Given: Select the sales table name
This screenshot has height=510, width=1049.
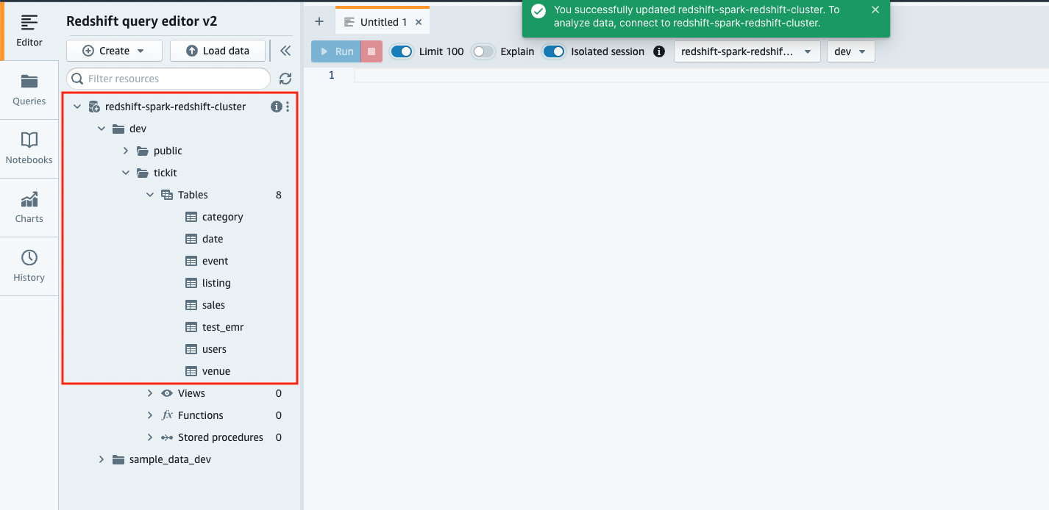Looking at the screenshot, I should tap(213, 305).
